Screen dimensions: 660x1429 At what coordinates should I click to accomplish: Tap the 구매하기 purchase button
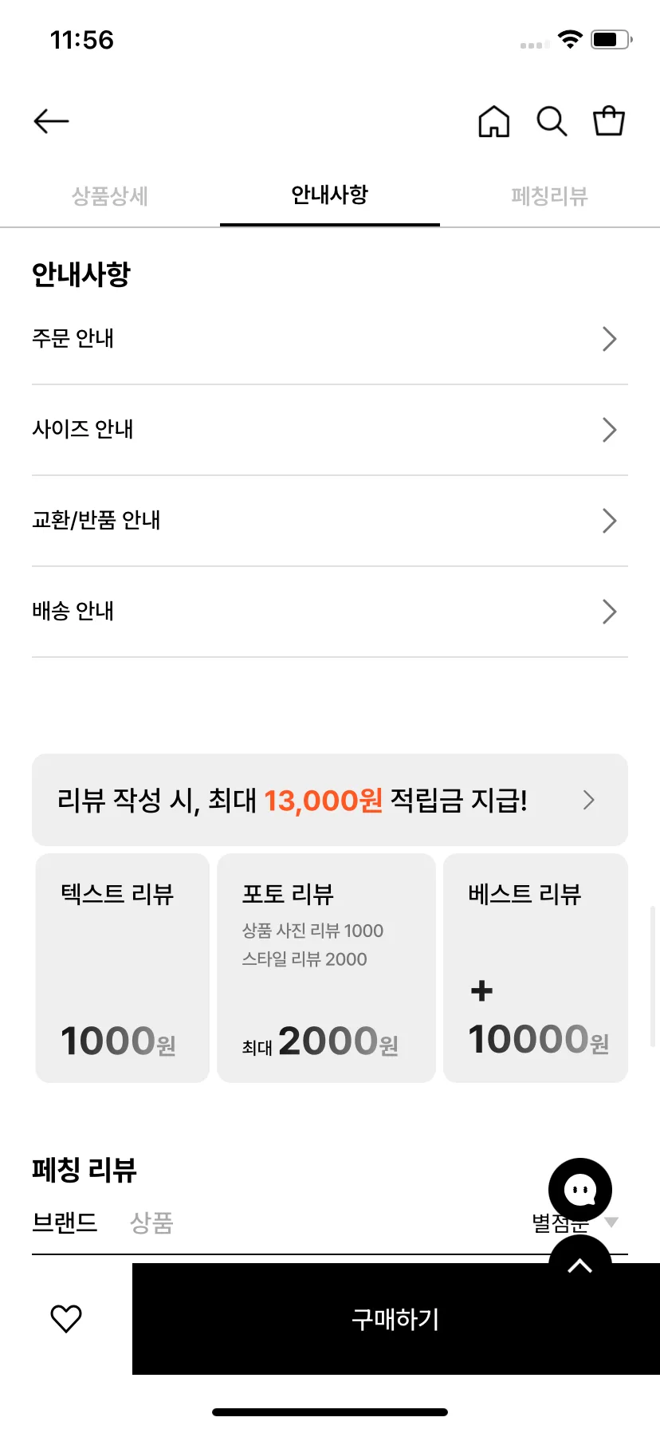tap(396, 1319)
